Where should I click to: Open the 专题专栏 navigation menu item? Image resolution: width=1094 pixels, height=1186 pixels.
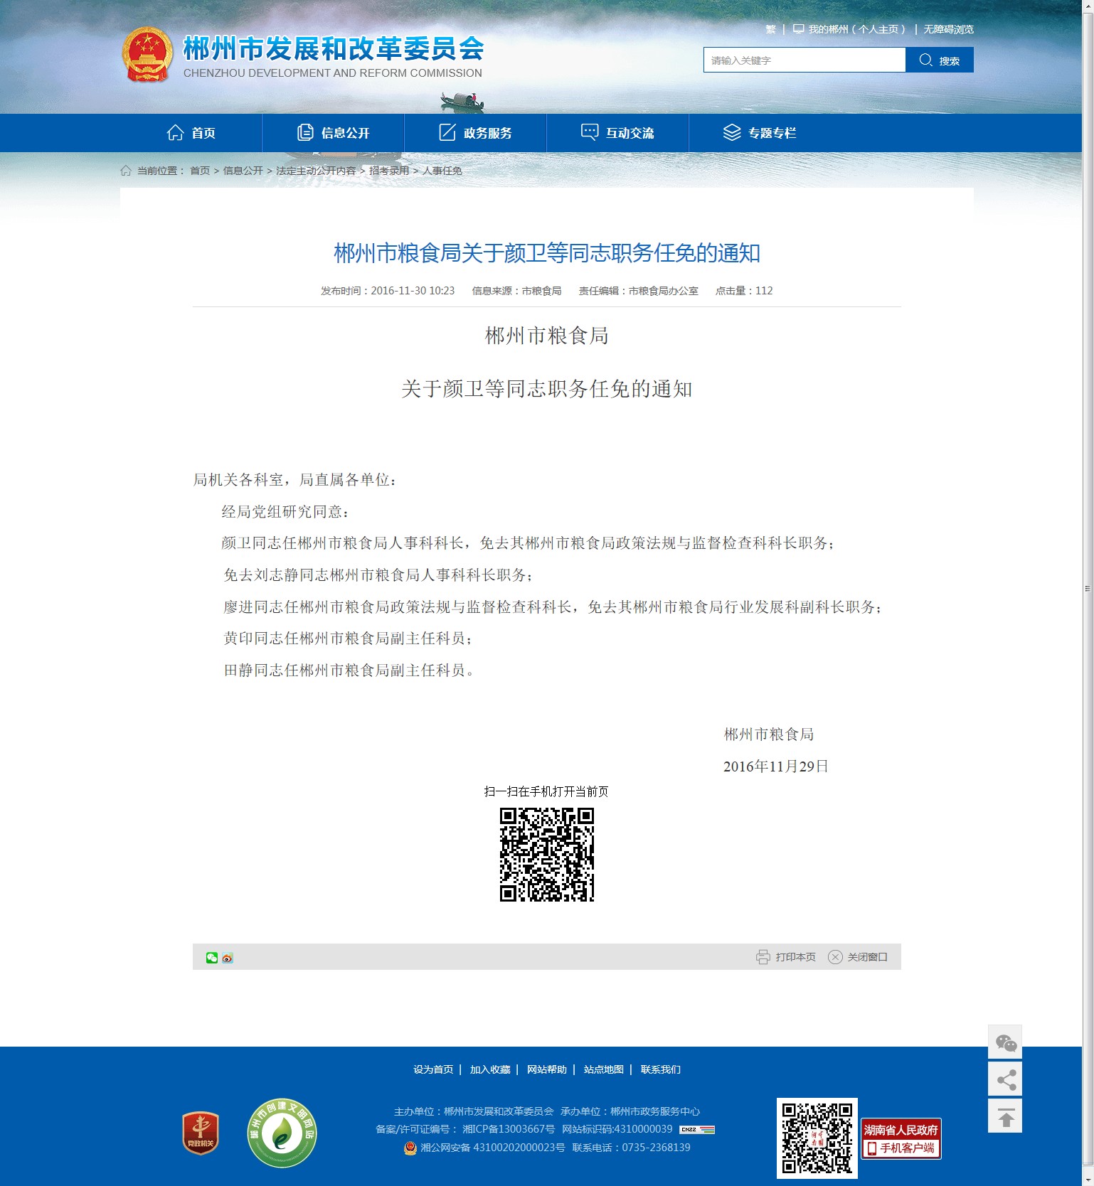coord(760,133)
